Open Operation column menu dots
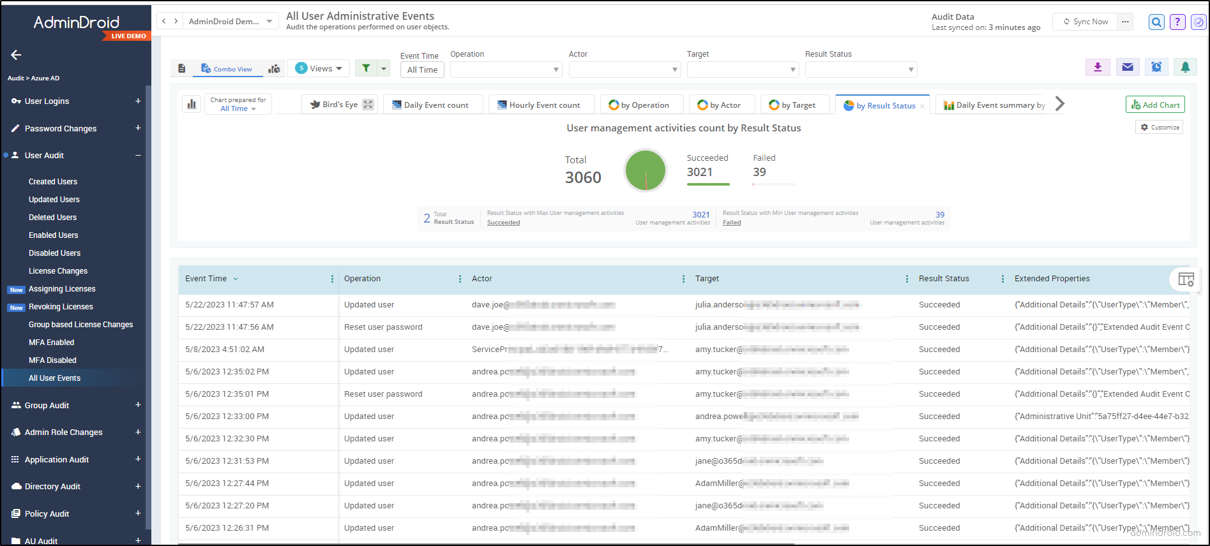This screenshot has height=546, width=1210. 460,279
